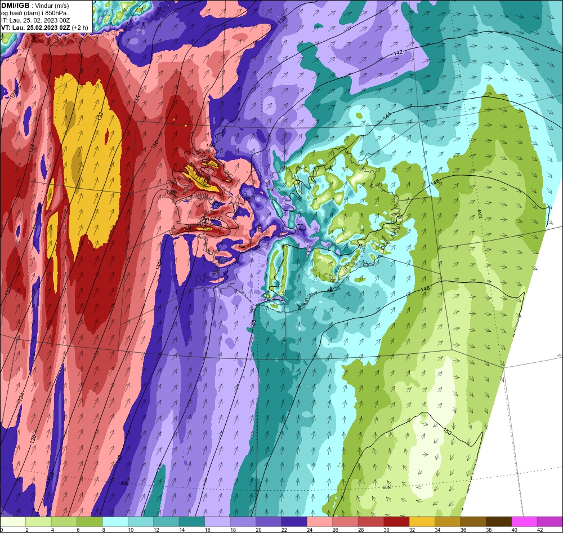
Task: Click the "IT: Lau. 25. 02. 2023 00Z" line
Action: 35,20
